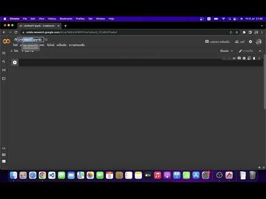Toggle the editing mode pencil button
The width and height of the screenshot is (266, 199).
[x=246, y=51]
